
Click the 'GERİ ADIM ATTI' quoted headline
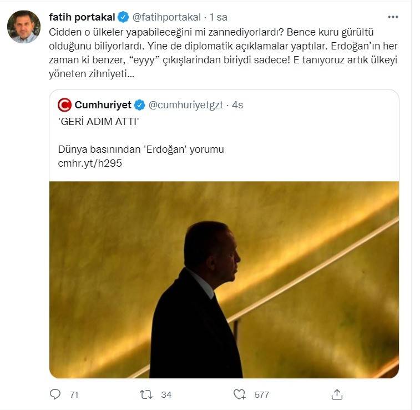click(98, 121)
